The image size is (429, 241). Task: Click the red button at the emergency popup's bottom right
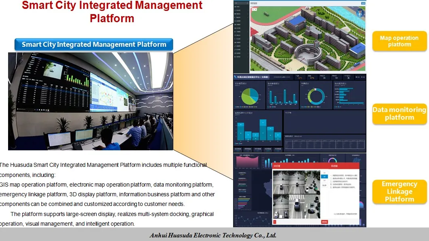pos(324,222)
